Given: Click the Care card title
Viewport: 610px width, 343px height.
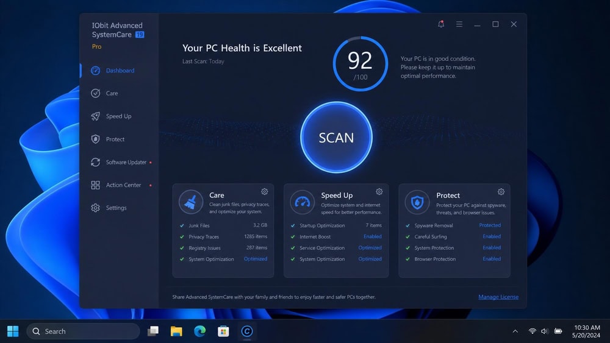Looking at the screenshot, I should [x=217, y=195].
